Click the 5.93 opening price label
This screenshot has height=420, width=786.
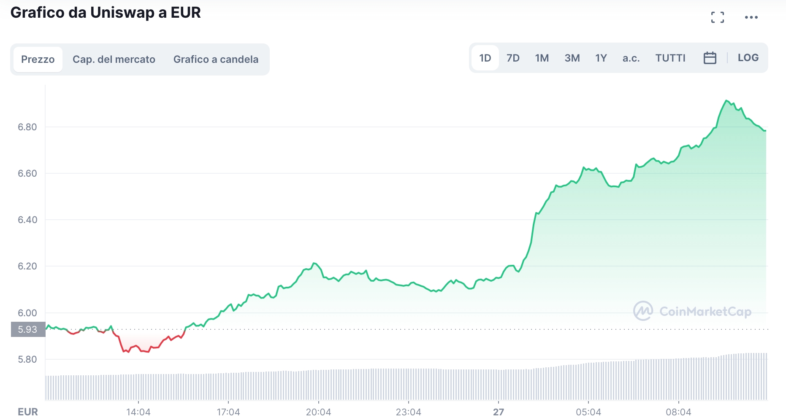28,329
